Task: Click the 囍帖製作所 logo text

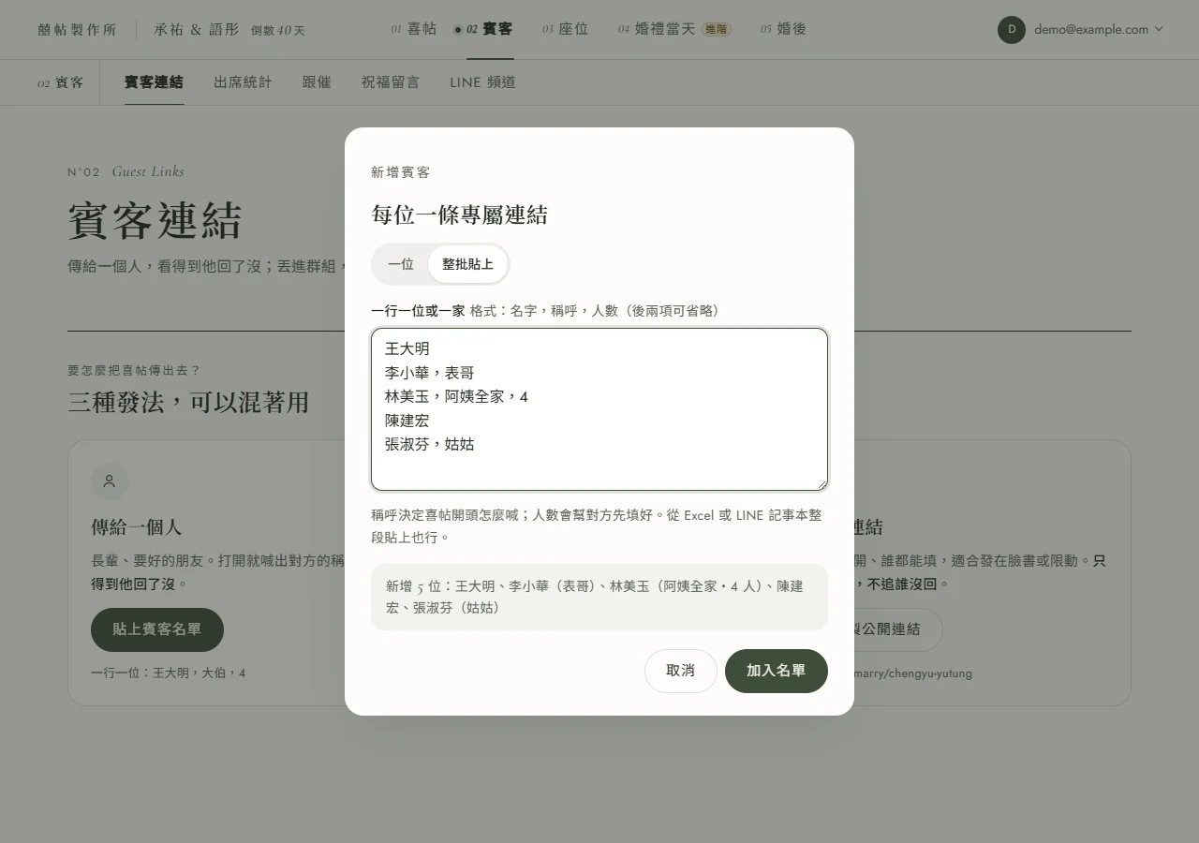Action: [77, 30]
